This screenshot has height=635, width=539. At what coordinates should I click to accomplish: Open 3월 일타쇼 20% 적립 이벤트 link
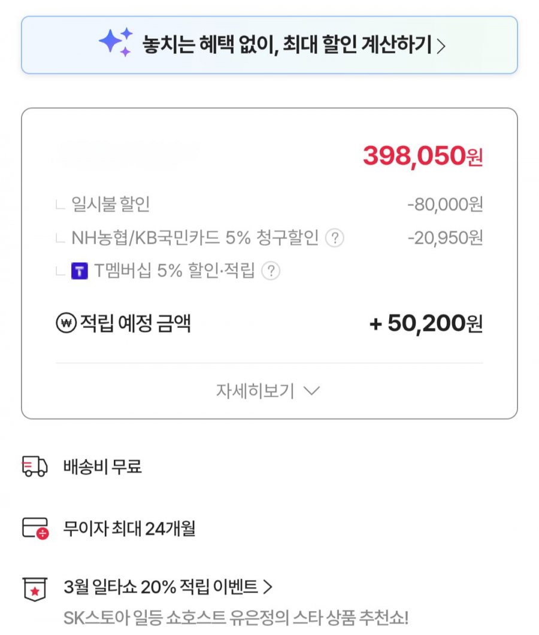pyautogui.click(x=168, y=587)
